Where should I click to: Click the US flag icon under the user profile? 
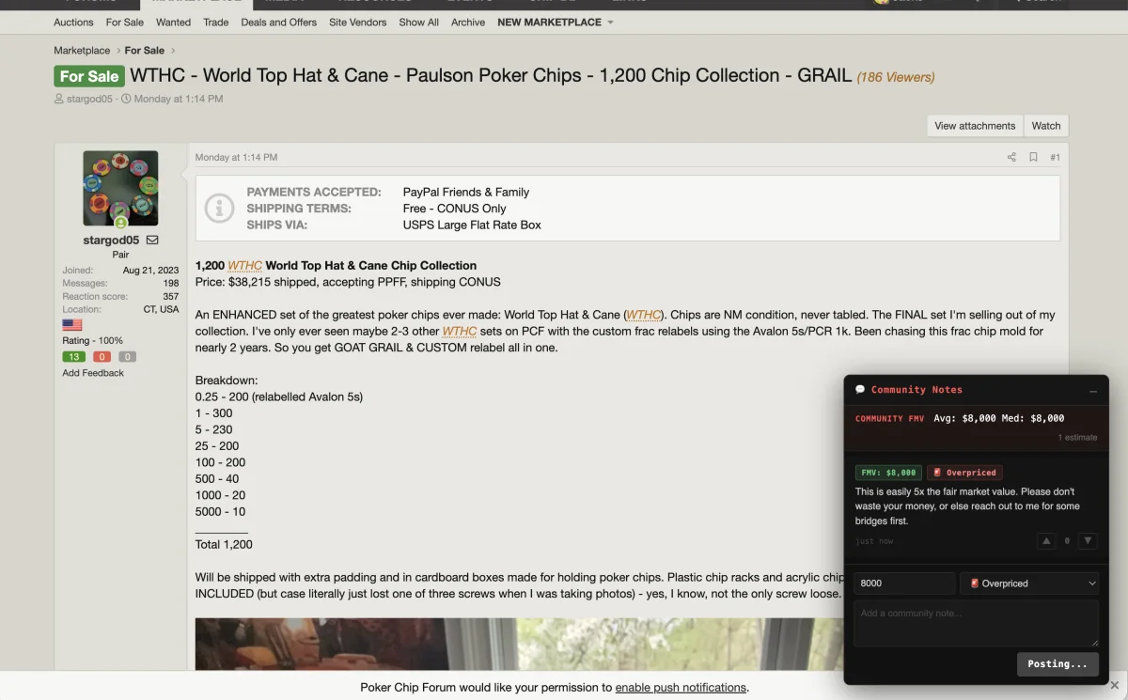pyautogui.click(x=72, y=324)
